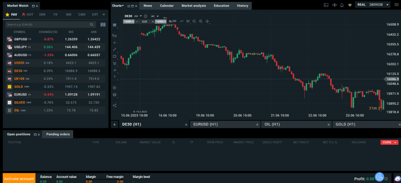Select the text T drawing tool
Image resolution: width=401 pixels, height=183 pixels.
pyautogui.click(x=115, y=77)
